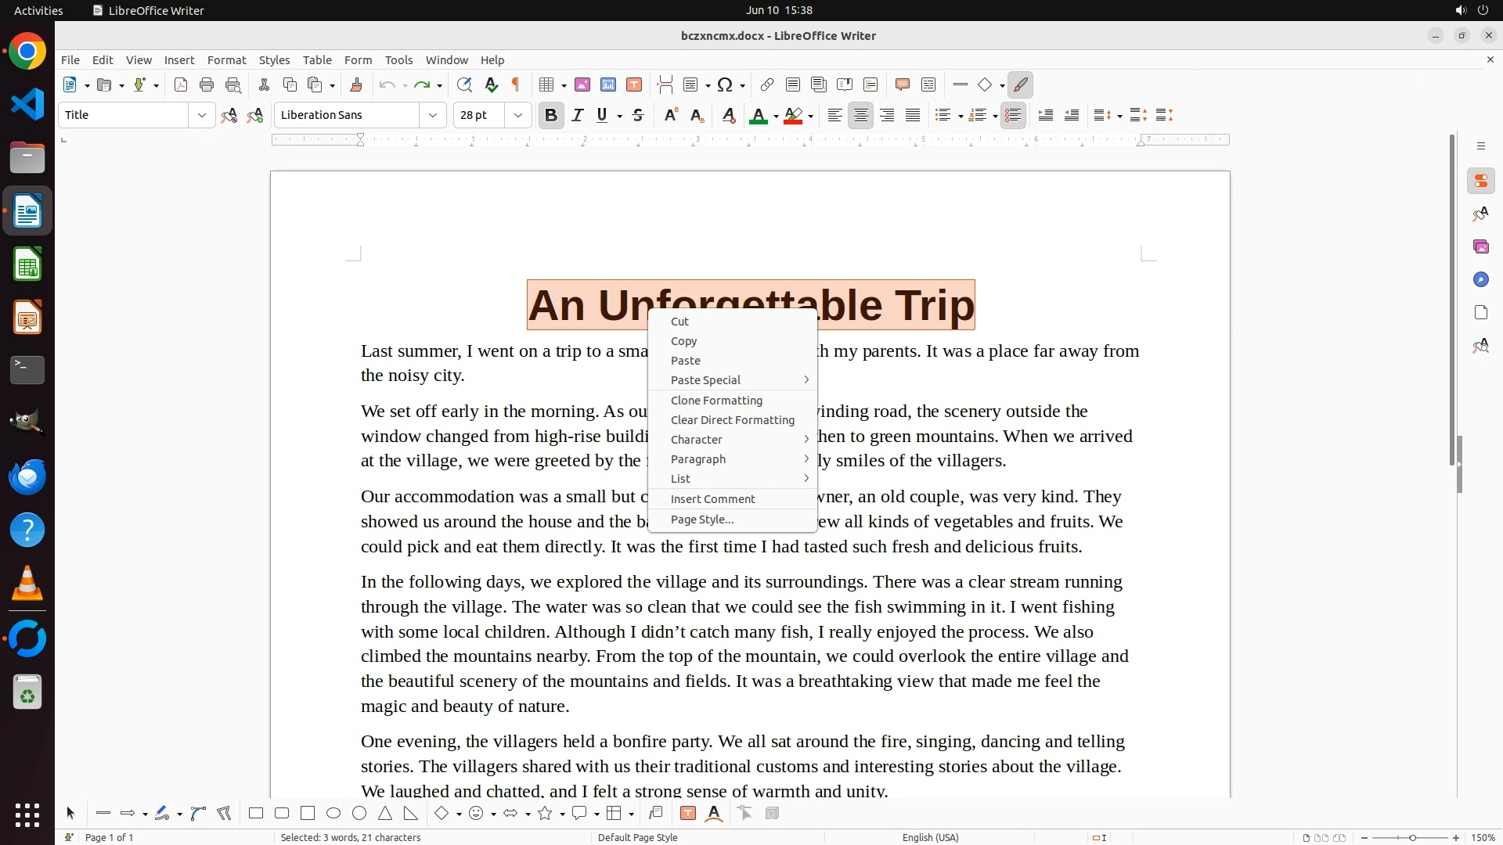Open the paragraph style Title dropdown
This screenshot has width=1503, height=845.
point(202,116)
